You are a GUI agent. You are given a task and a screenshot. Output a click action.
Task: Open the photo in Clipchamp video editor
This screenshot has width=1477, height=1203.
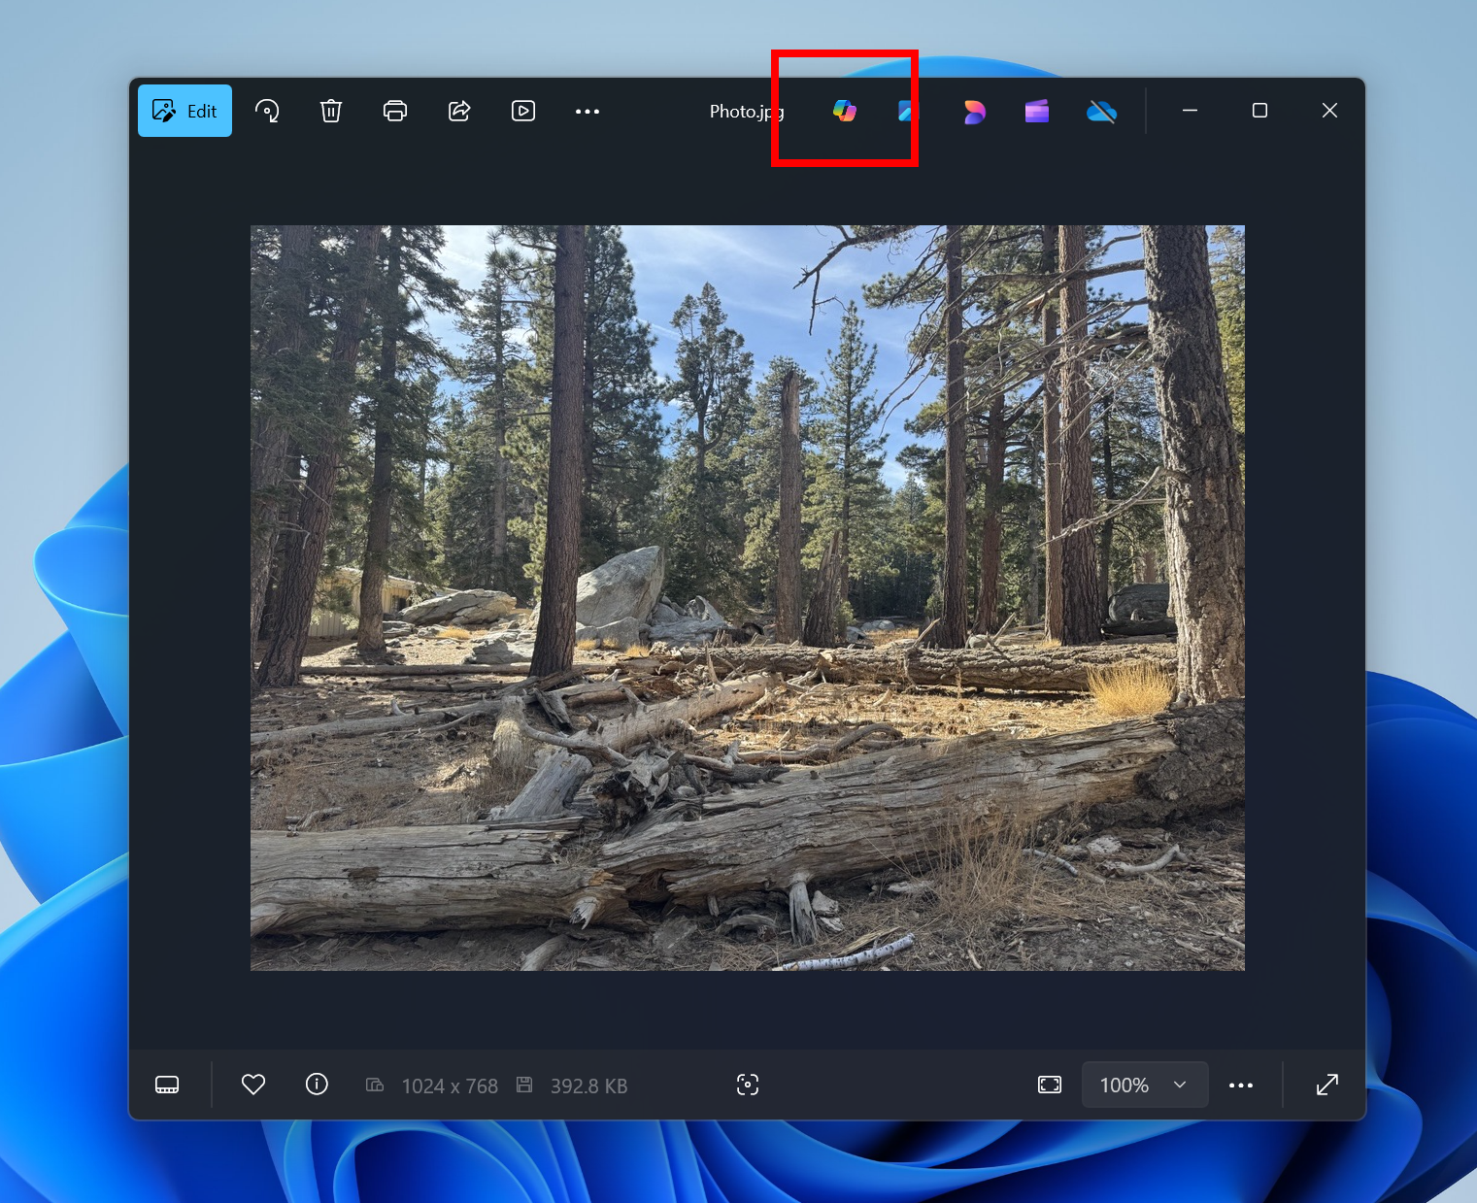pos(1036,111)
